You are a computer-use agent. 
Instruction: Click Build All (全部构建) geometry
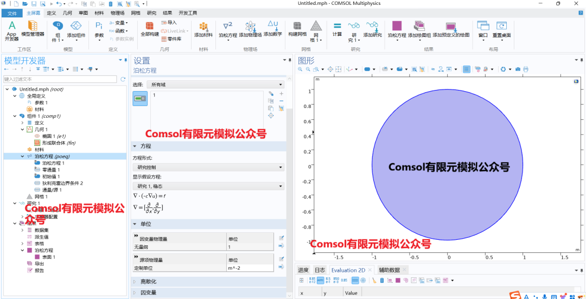click(x=150, y=29)
